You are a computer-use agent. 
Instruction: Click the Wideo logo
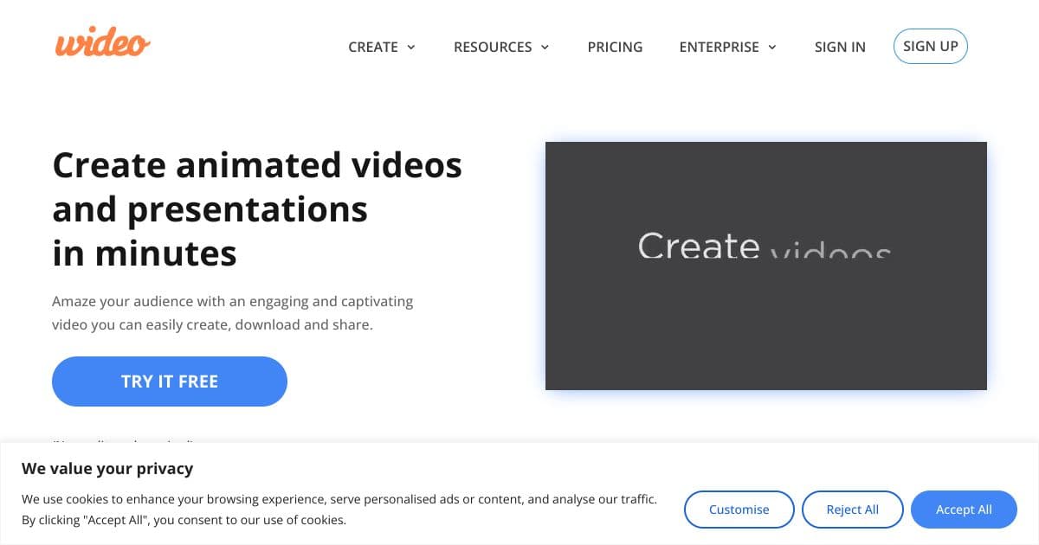101,42
